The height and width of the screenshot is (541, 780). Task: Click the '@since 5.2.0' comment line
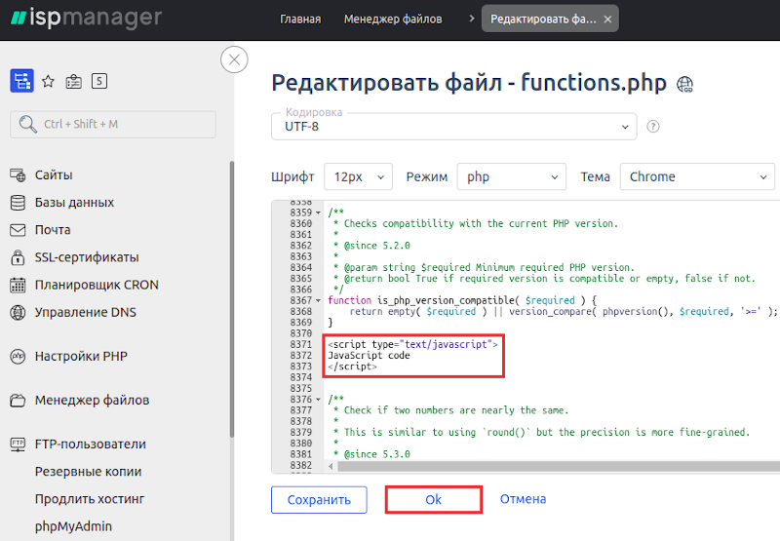click(x=371, y=246)
